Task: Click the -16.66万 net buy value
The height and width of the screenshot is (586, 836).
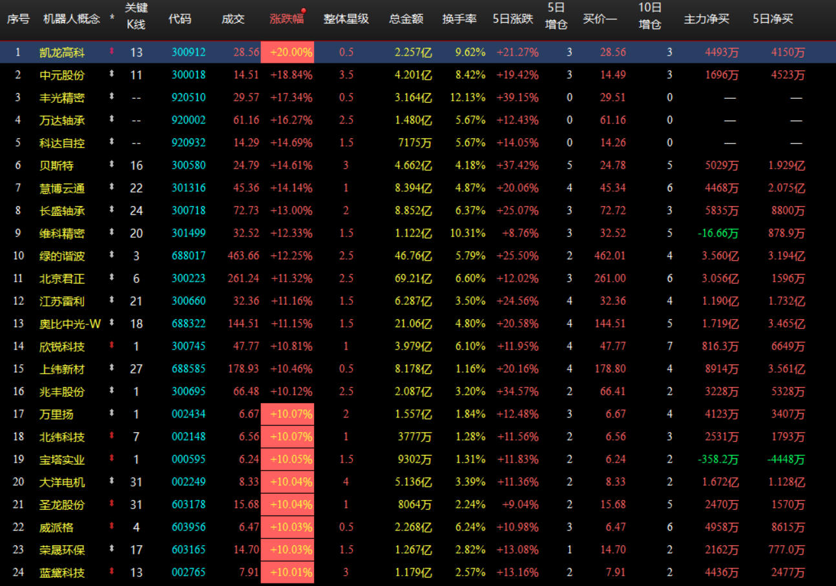Action: point(718,233)
